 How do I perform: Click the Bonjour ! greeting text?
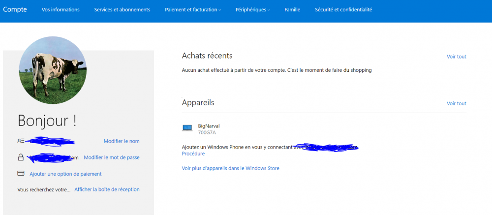click(x=47, y=121)
